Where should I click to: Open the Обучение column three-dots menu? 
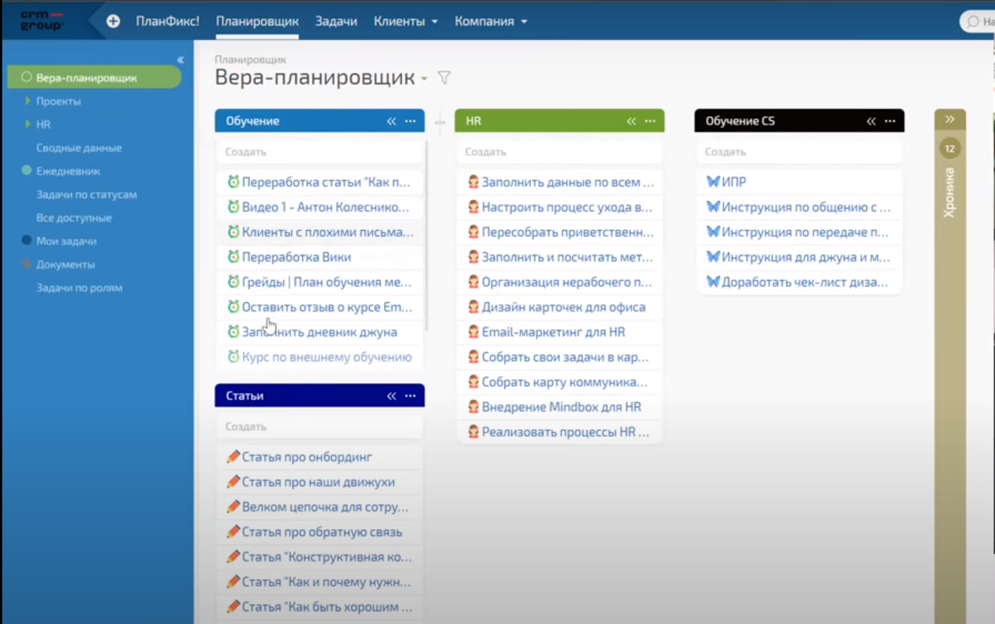pos(410,121)
